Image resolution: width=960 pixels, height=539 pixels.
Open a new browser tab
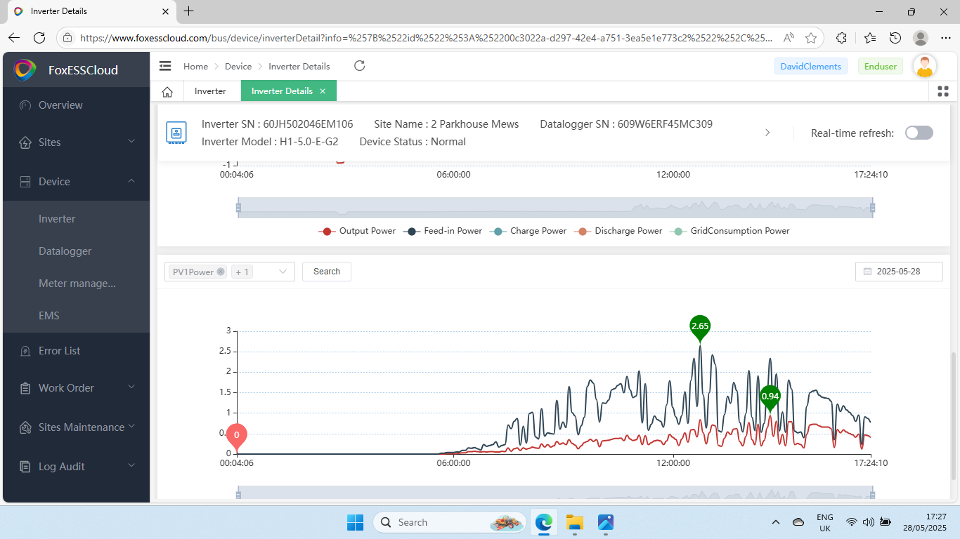pyautogui.click(x=188, y=11)
